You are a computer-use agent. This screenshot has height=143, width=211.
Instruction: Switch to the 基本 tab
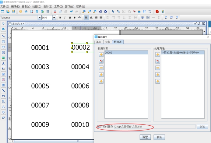[99, 42]
